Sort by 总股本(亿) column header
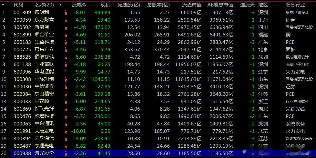Image resolution: width=316 pixels, height=158 pixels. (158, 5)
